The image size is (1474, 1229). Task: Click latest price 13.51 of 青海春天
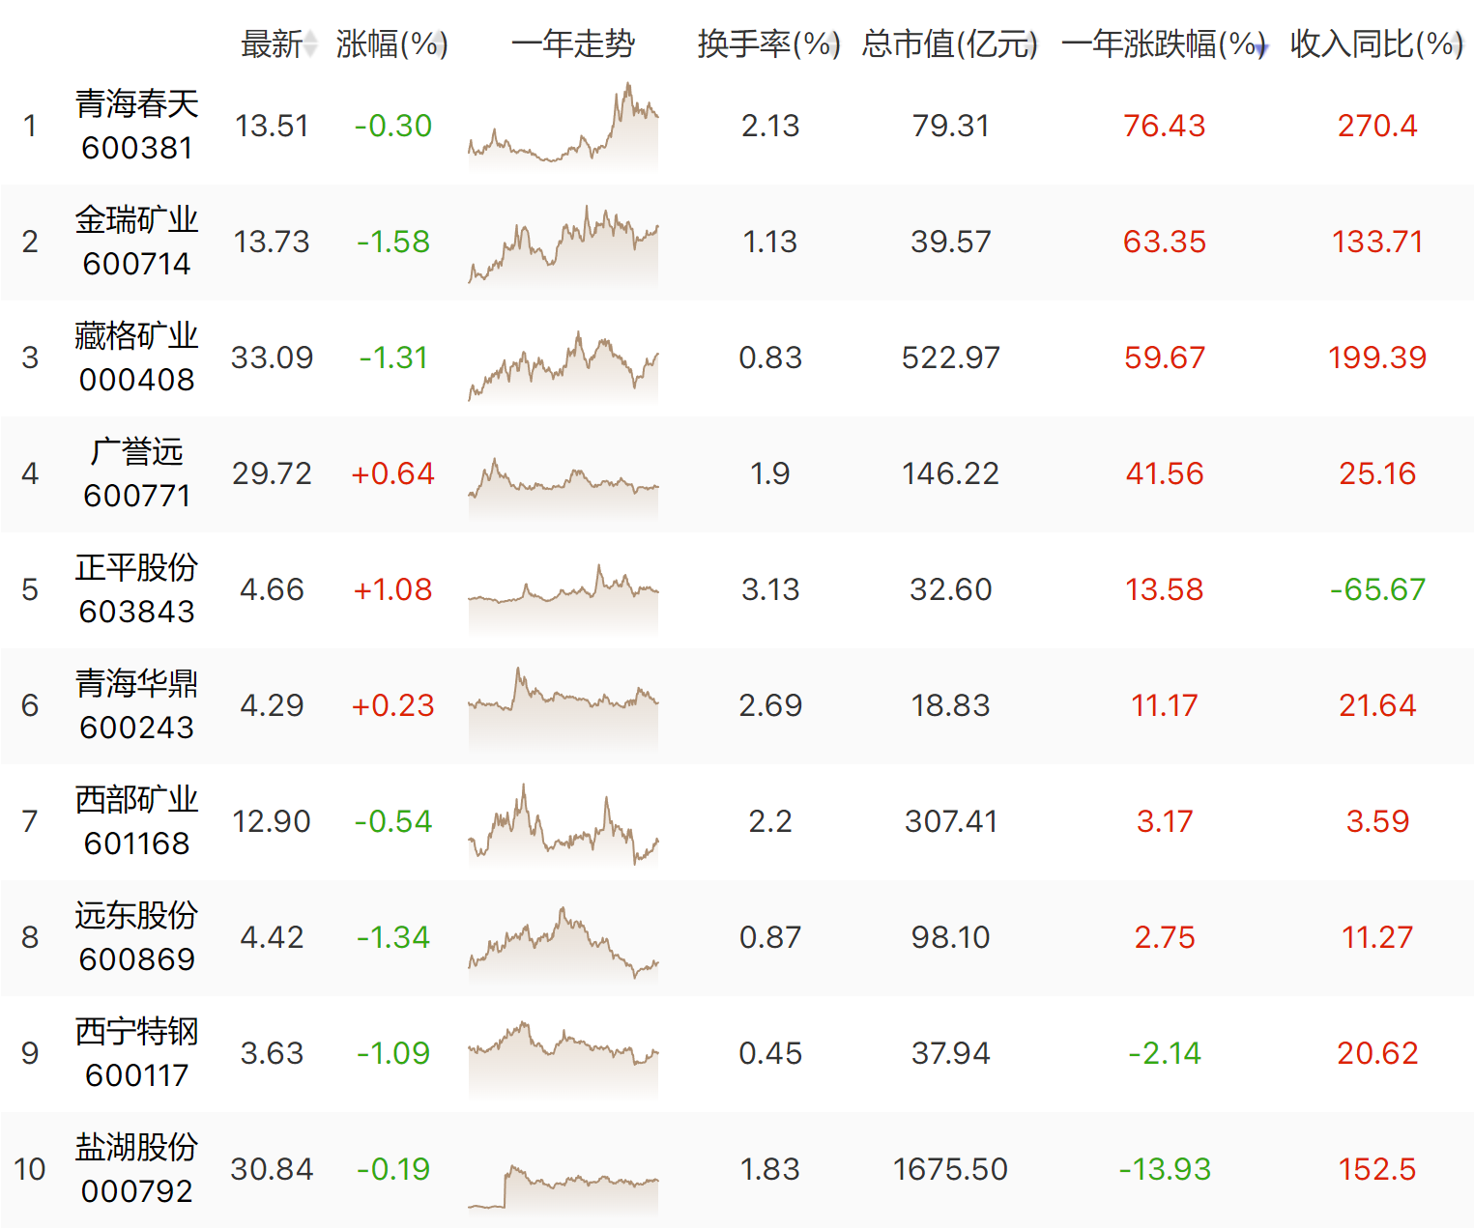[272, 126]
